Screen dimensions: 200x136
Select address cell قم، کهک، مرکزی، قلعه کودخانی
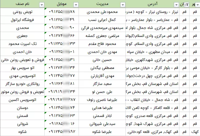153,132
